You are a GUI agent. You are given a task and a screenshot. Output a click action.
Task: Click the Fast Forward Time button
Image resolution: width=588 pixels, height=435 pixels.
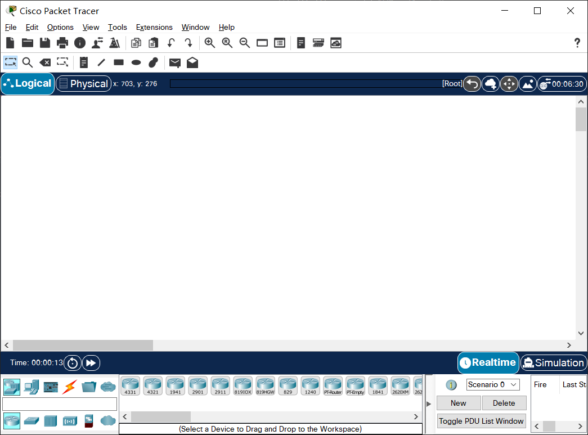point(91,363)
